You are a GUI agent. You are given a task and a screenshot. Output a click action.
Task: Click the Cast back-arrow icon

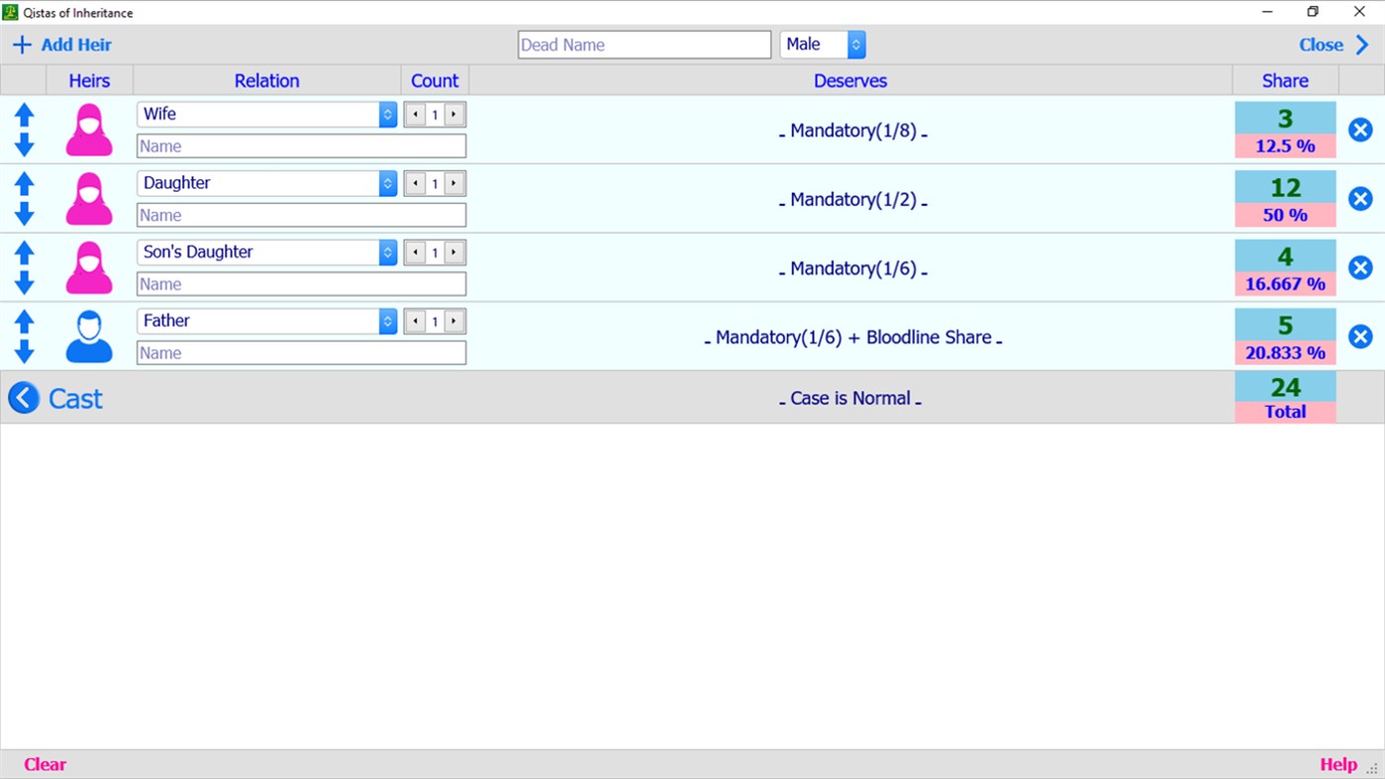(x=23, y=397)
